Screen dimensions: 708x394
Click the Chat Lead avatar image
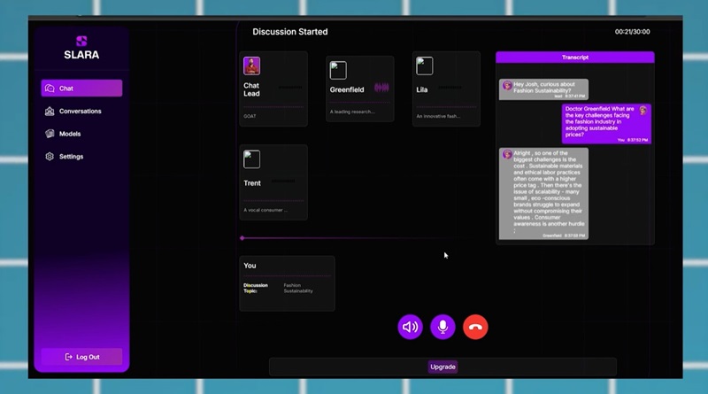[x=251, y=66]
